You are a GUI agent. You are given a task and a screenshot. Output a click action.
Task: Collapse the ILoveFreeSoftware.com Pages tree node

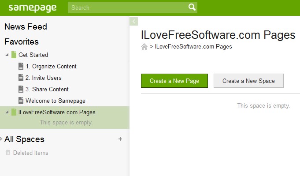7,112
